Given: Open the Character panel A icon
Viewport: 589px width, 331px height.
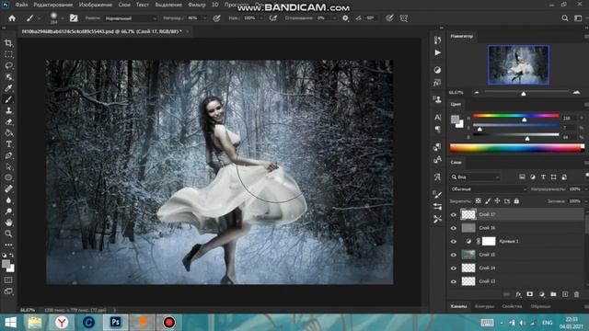Looking at the screenshot, I should click(x=438, y=118).
